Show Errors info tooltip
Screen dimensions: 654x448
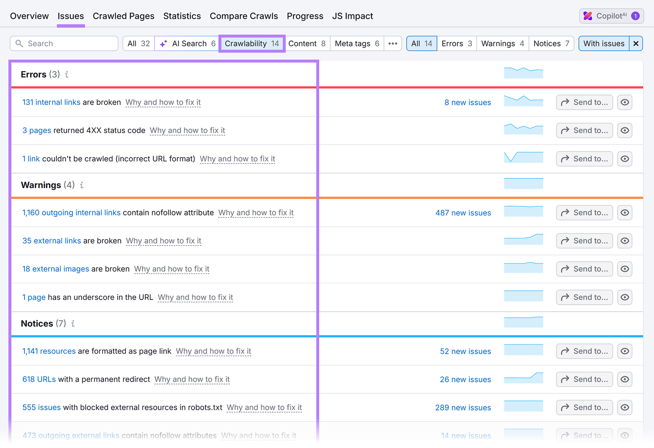coord(67,75)
